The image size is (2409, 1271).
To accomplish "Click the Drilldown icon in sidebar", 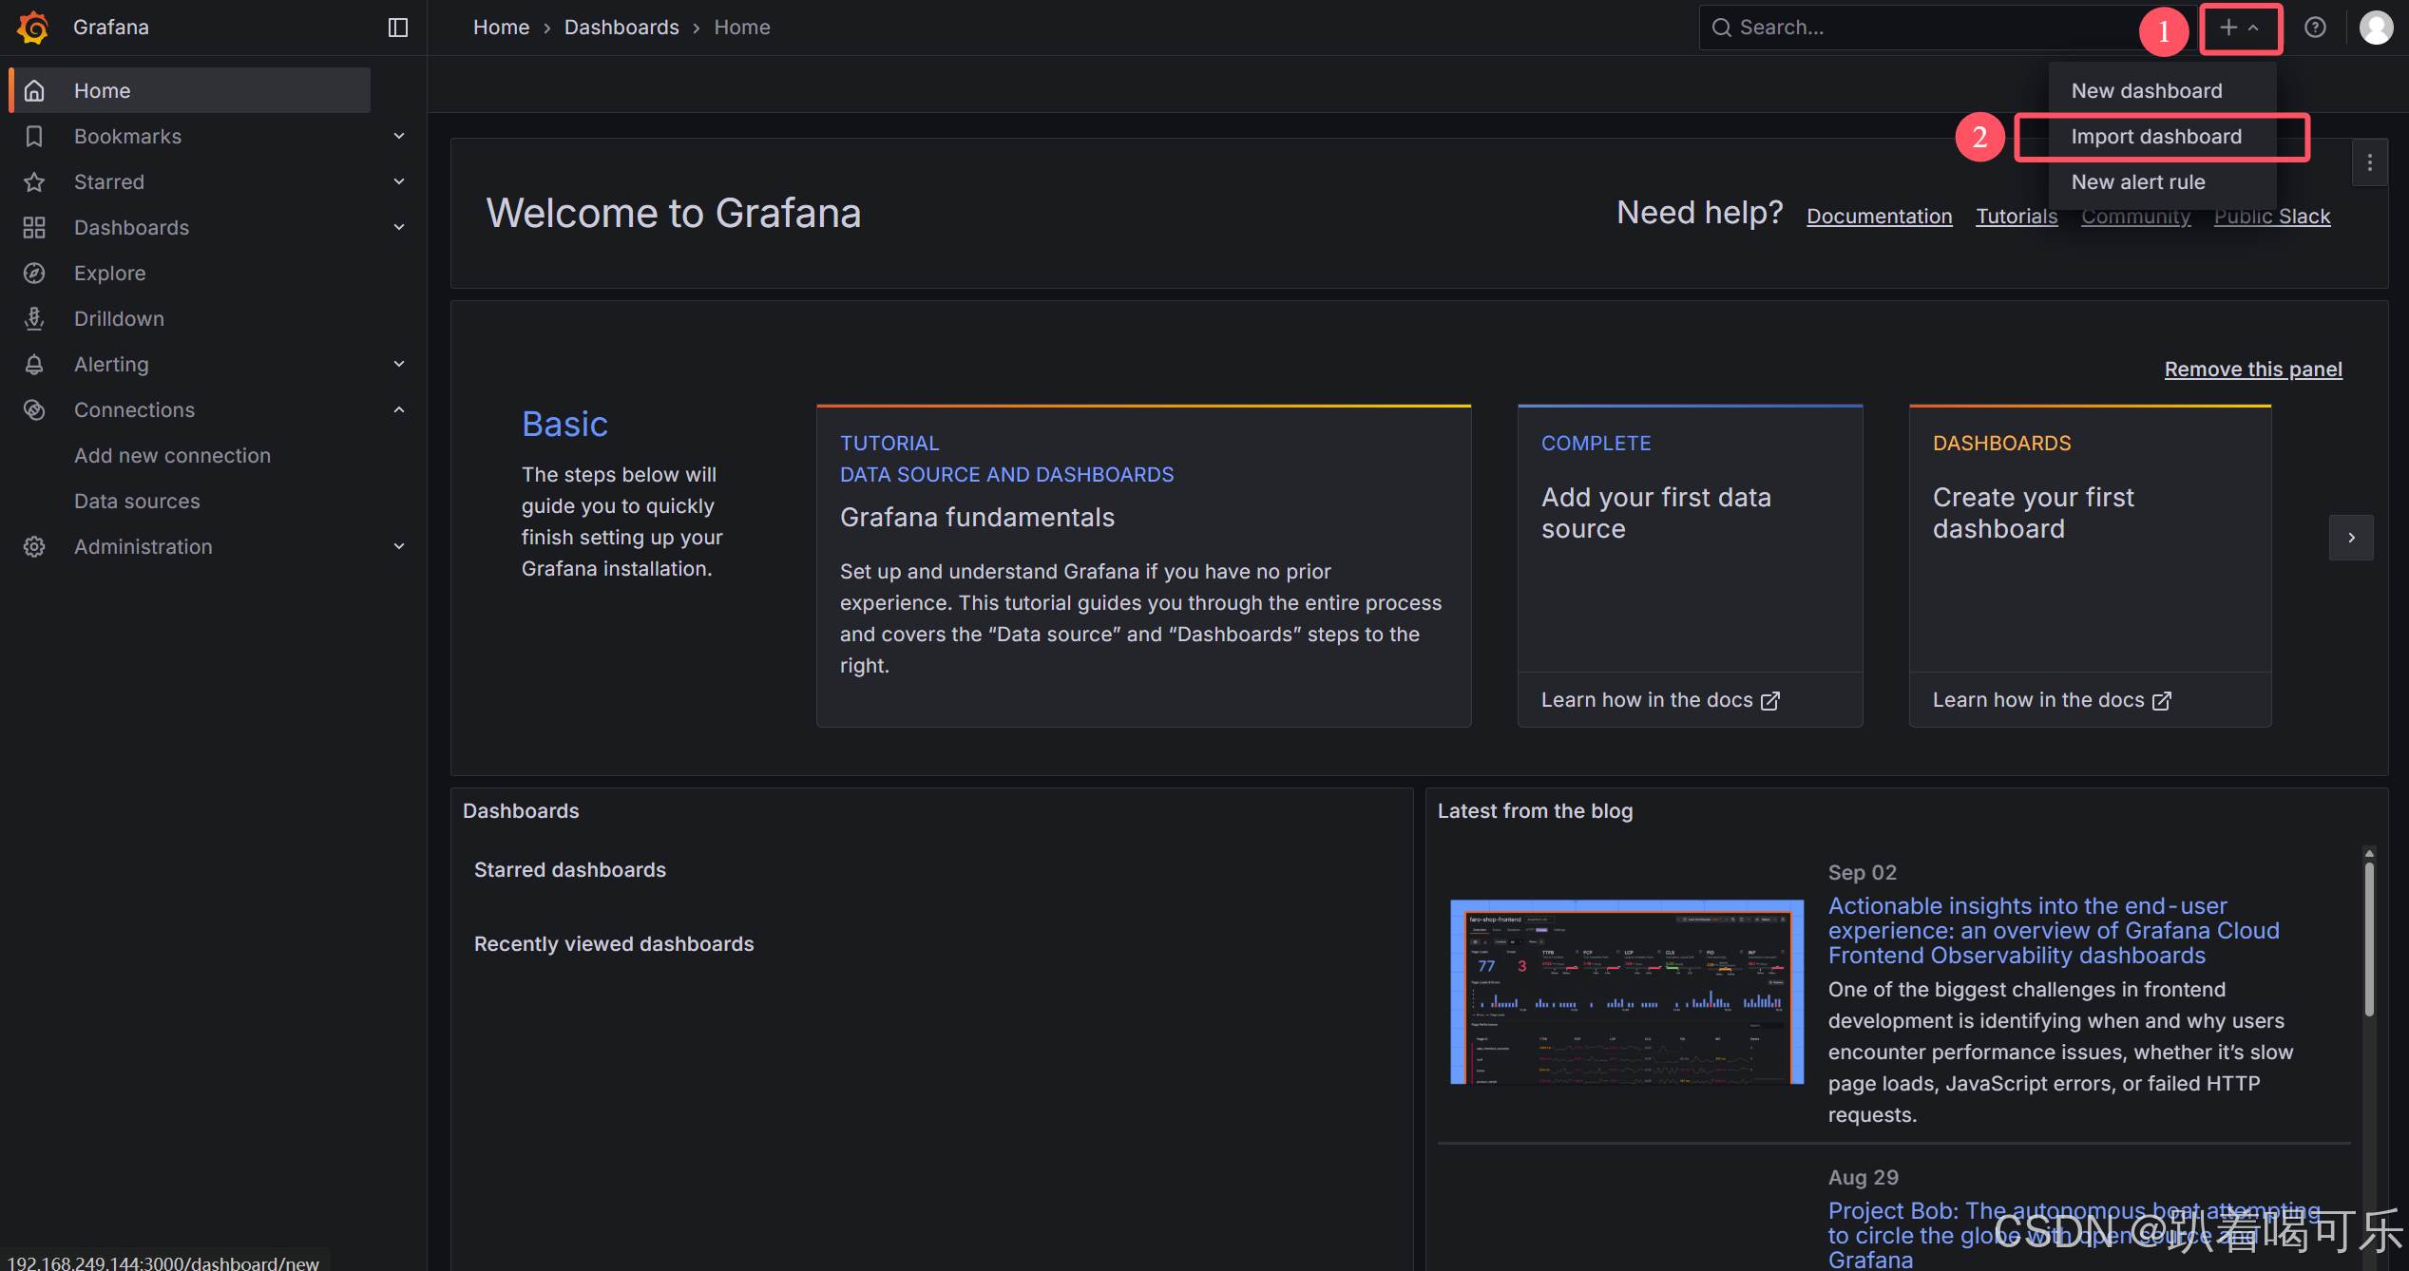I will tap(34, 318).
